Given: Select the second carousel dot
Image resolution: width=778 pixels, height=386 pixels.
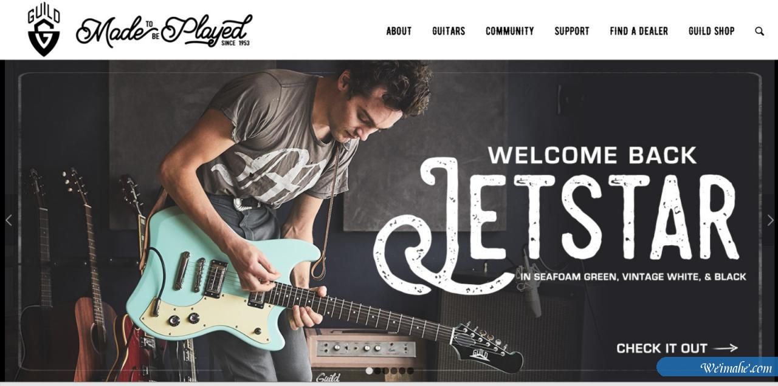Looking at the screenshot, I should 377,371.
